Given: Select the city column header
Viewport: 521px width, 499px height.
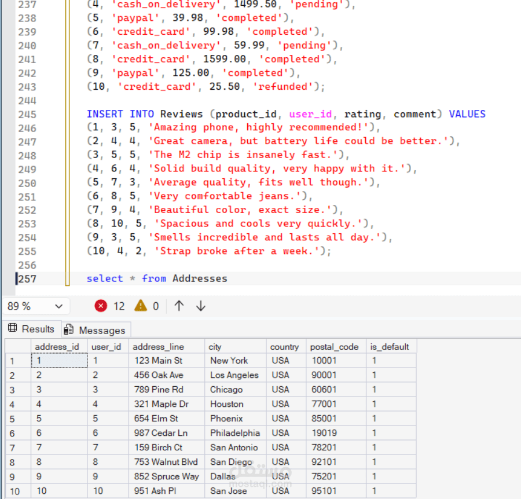Looking at the screenshot, I should tap(236, 347).
